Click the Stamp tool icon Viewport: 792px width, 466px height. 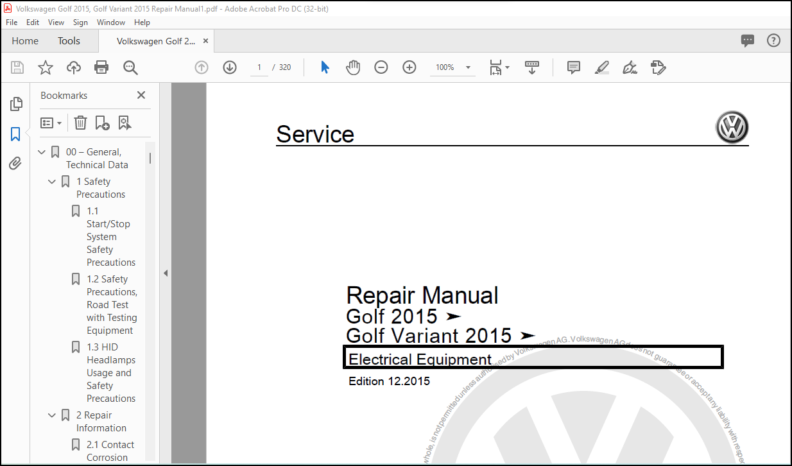pos(658,67)
